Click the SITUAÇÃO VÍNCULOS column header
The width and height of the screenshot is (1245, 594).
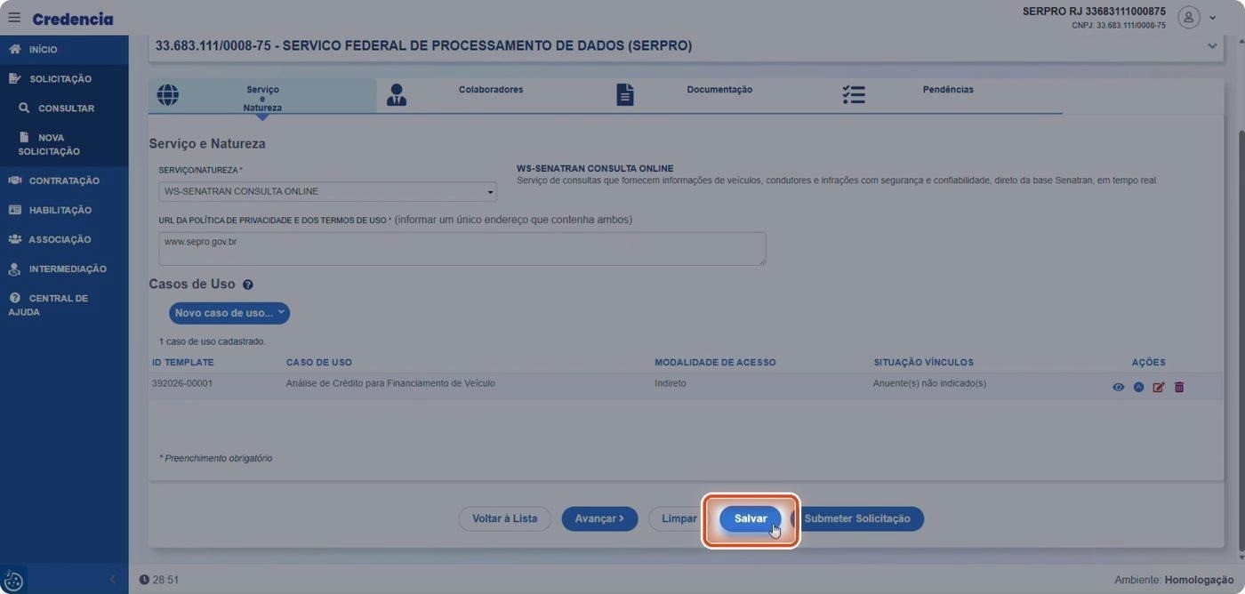tap(923, 363)
